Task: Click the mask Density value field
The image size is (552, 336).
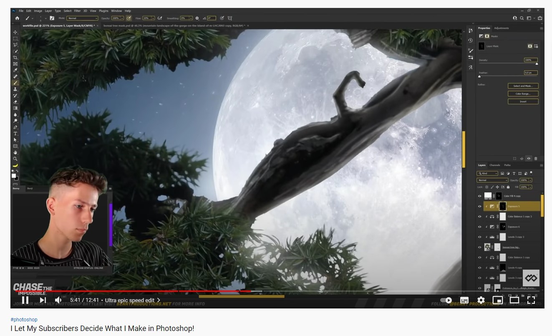Action: (531, 60)
